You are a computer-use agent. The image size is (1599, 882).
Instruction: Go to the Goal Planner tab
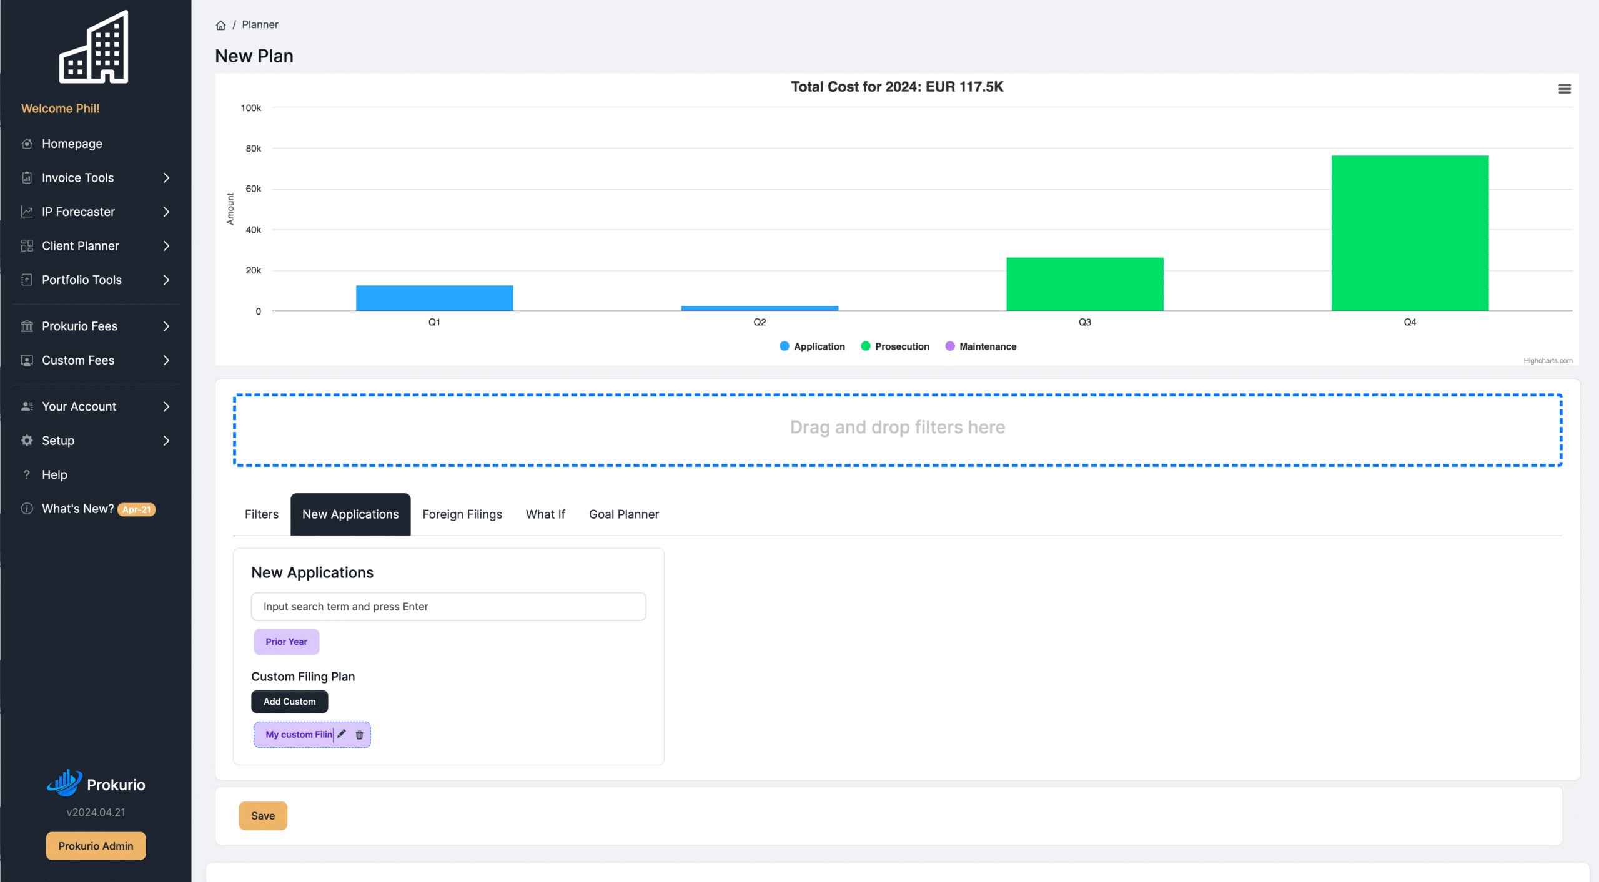click(x=624, y=514)
